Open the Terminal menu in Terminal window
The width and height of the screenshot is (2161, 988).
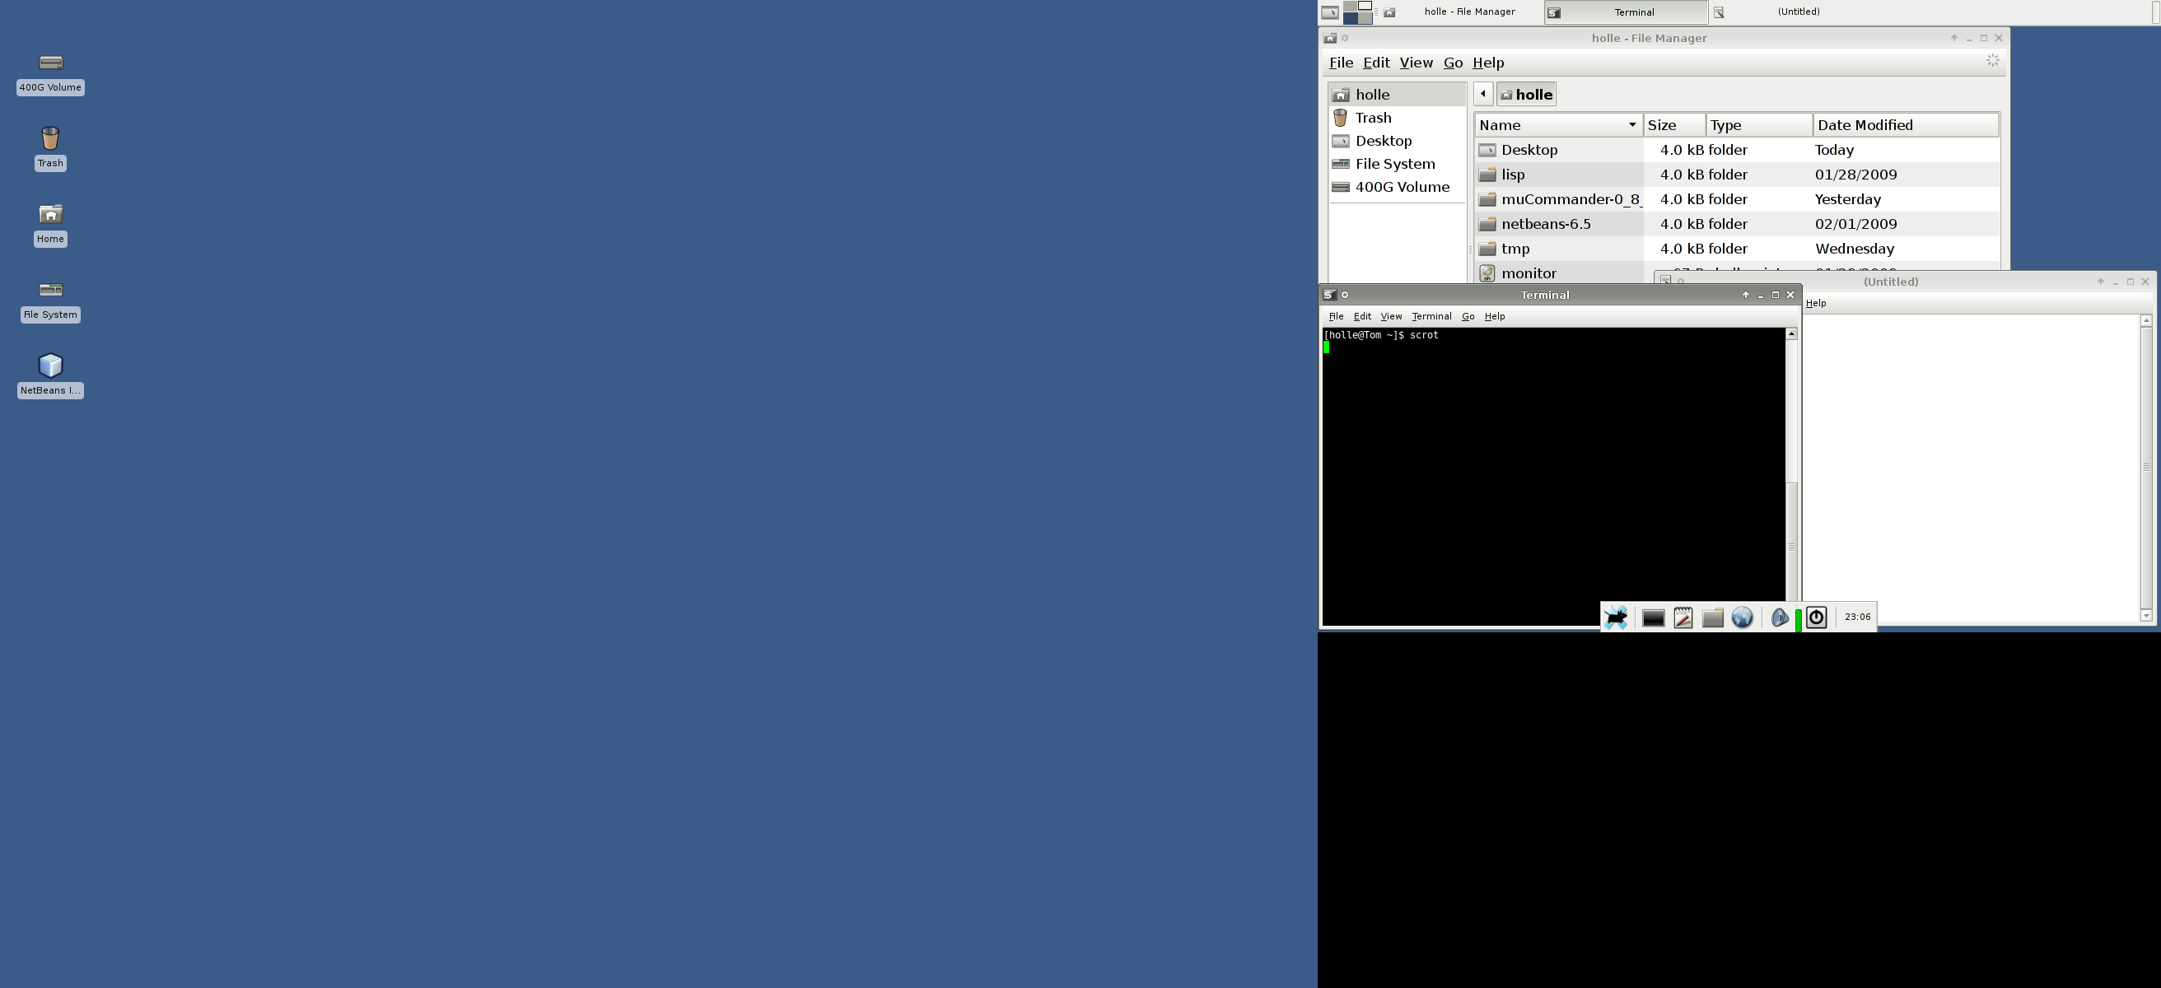coord(1431,316)
